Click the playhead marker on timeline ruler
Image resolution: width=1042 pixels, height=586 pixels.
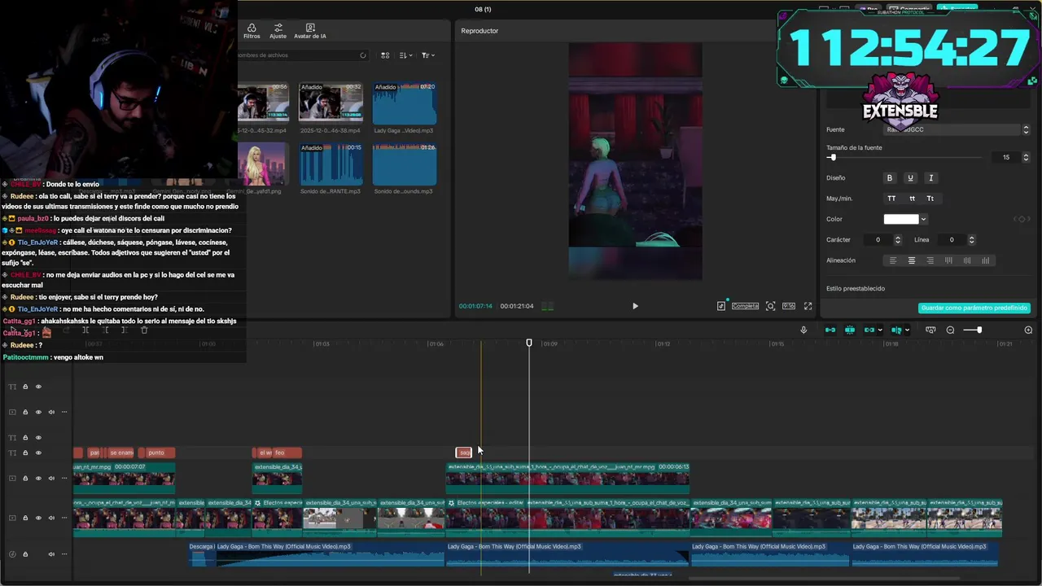coord(529,343)
